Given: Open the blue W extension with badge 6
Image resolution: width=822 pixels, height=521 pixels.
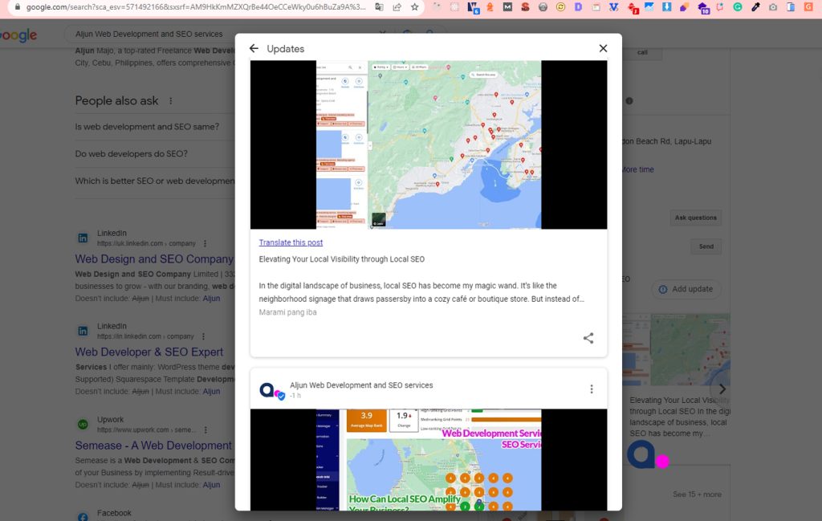Looking at the screenshot, I should point(473,8).
